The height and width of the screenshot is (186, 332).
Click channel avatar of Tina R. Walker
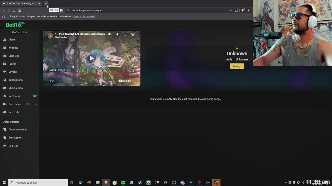(x=50, y=36)
